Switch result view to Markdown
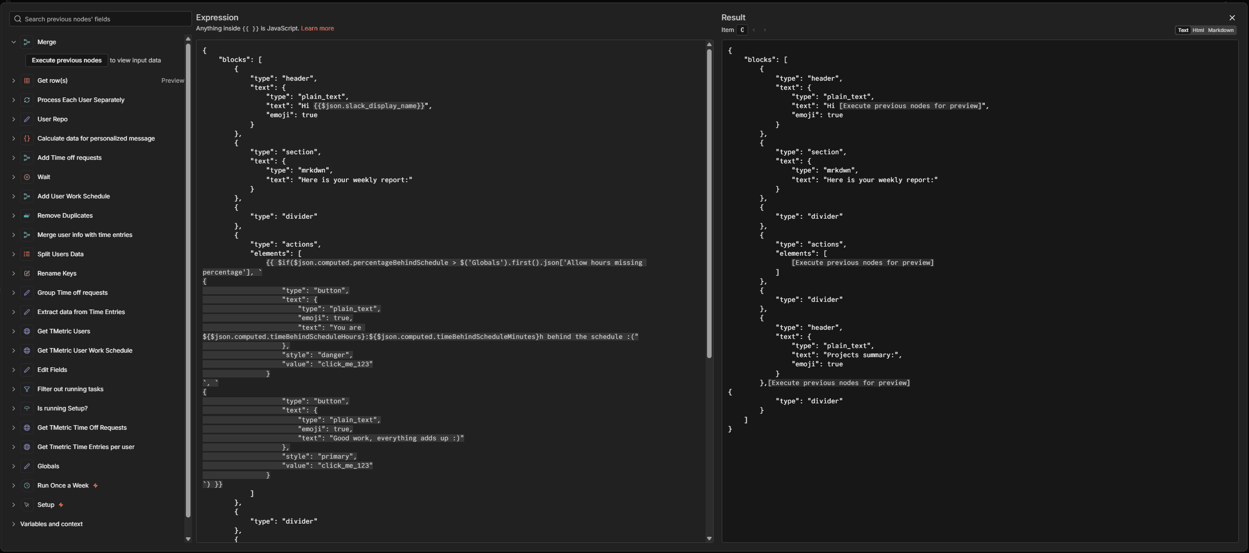Screen dimensions: 1249x553 (x=1220, y=30)
